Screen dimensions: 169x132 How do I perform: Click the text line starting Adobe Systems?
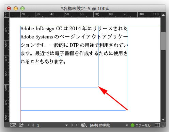(x=74, y=37)
